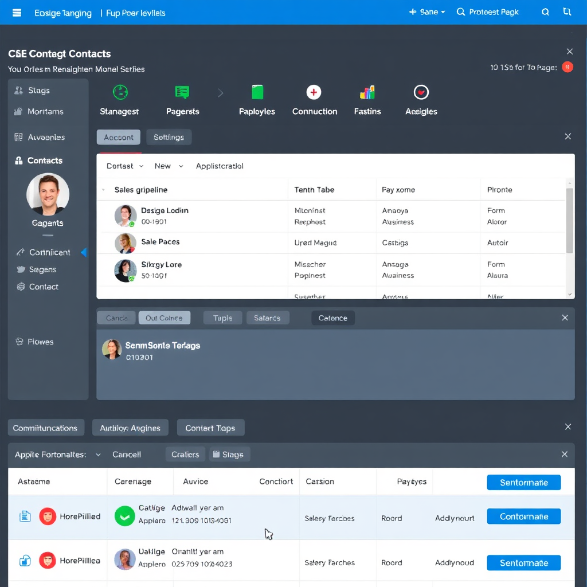Screen dimensions: 587x587
Task: Click the lock icon in second HorePilllea row
Action: coord(25,561)
